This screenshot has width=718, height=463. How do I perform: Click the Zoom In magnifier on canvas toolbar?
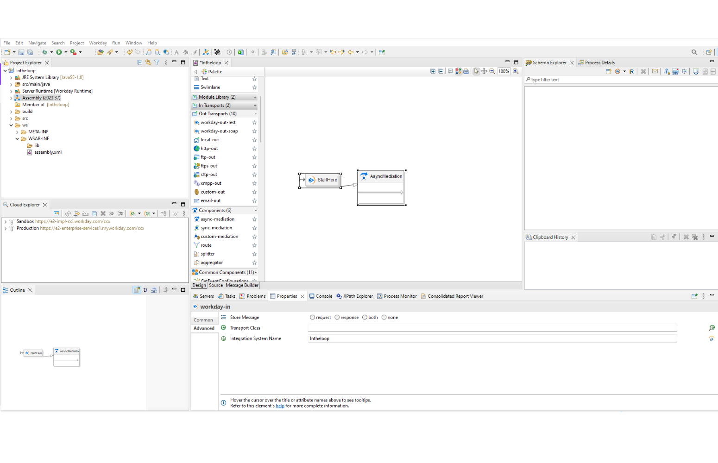pos(516,71)
